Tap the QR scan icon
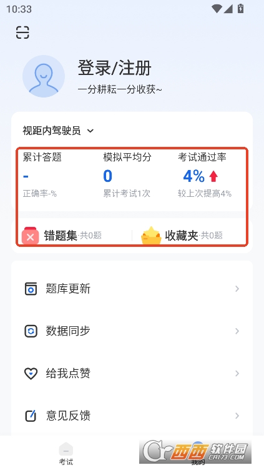264x470 pixels. pyautogui.click(x=22, y=32)
